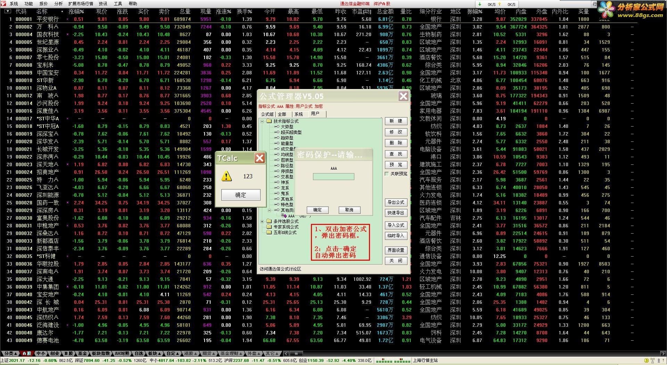Viewport: 667px width, 365px height.
Task: Click the 条件选股公式 folder icon
Action: click(269, 221)
